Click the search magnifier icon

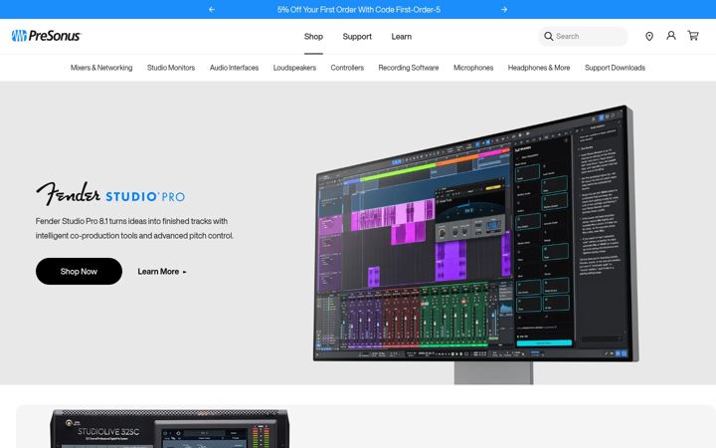[548, 36]
